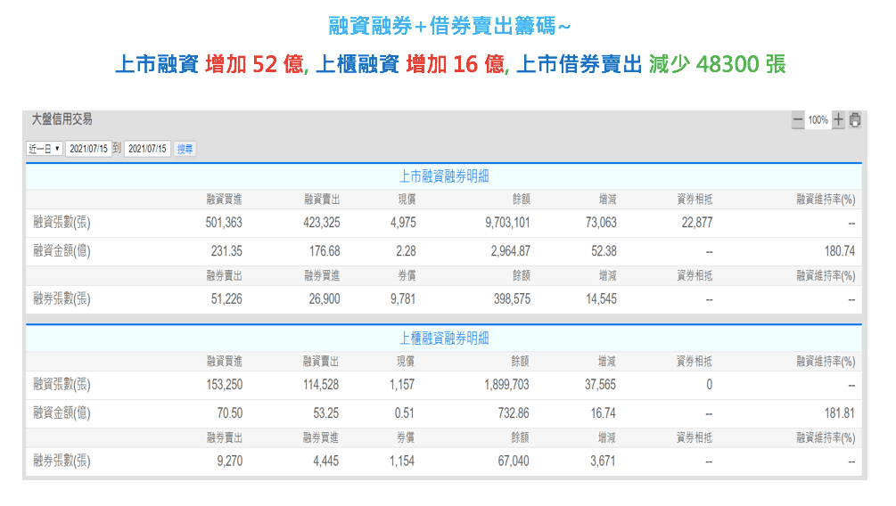
Task: Click the 100% zoom level display
Action: [818, 120]
